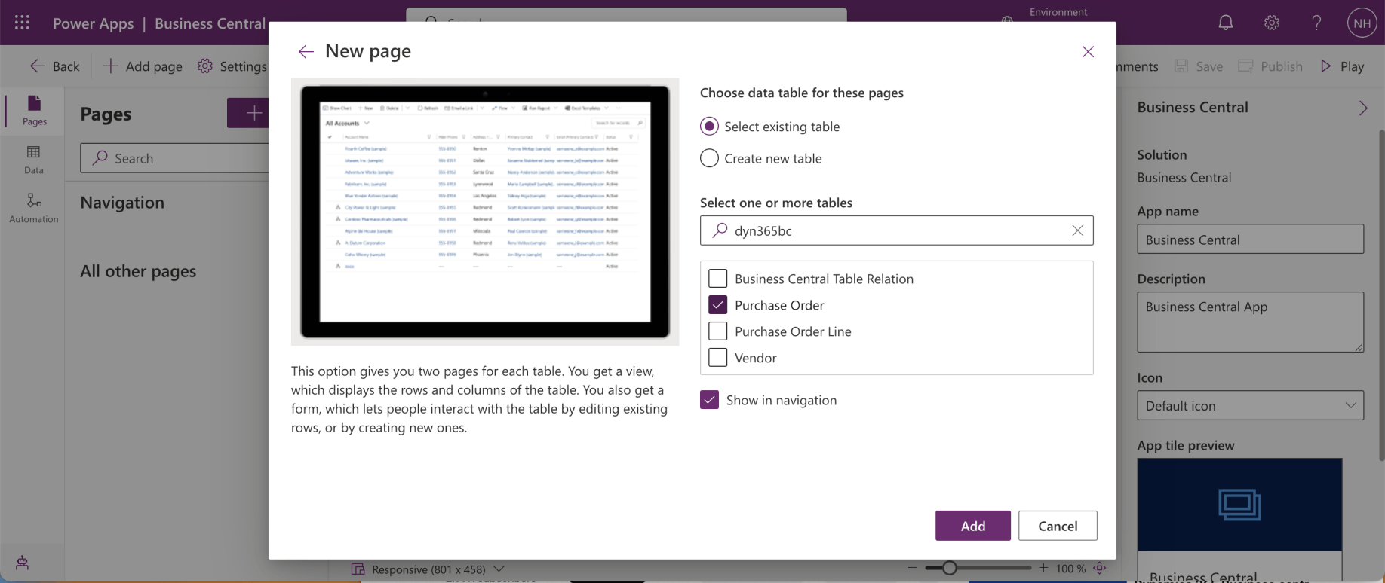1385x583 pixels.
Task: Clear the dyn365bc table search text
Action: tap(1077, 230)
